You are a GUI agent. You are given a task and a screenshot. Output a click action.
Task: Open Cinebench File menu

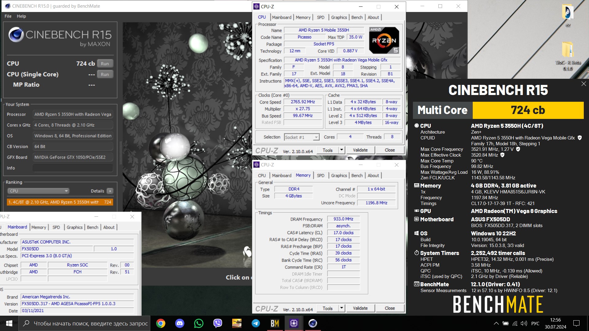[x=8, y=16]
